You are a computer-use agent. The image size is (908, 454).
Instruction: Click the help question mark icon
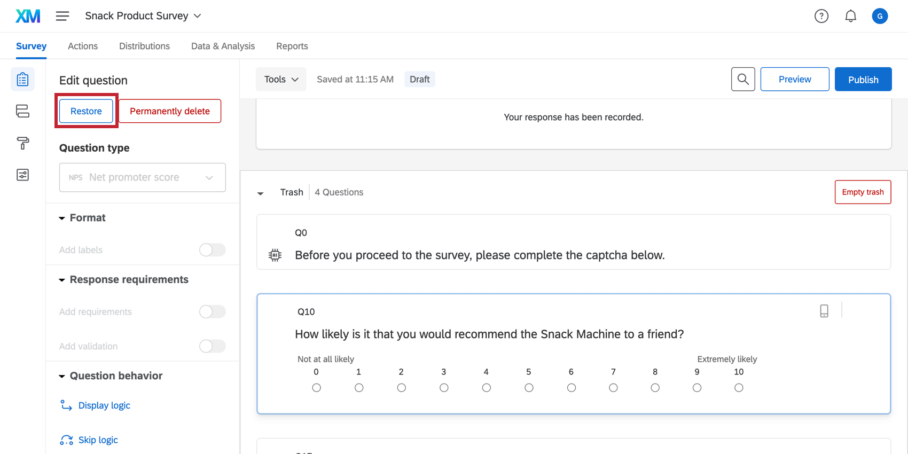821,16
